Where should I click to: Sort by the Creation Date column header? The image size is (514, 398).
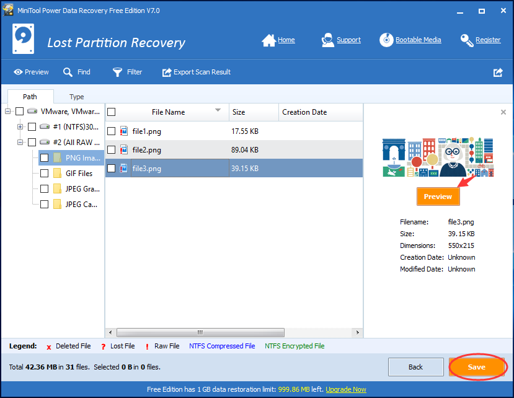click(321, 112)
